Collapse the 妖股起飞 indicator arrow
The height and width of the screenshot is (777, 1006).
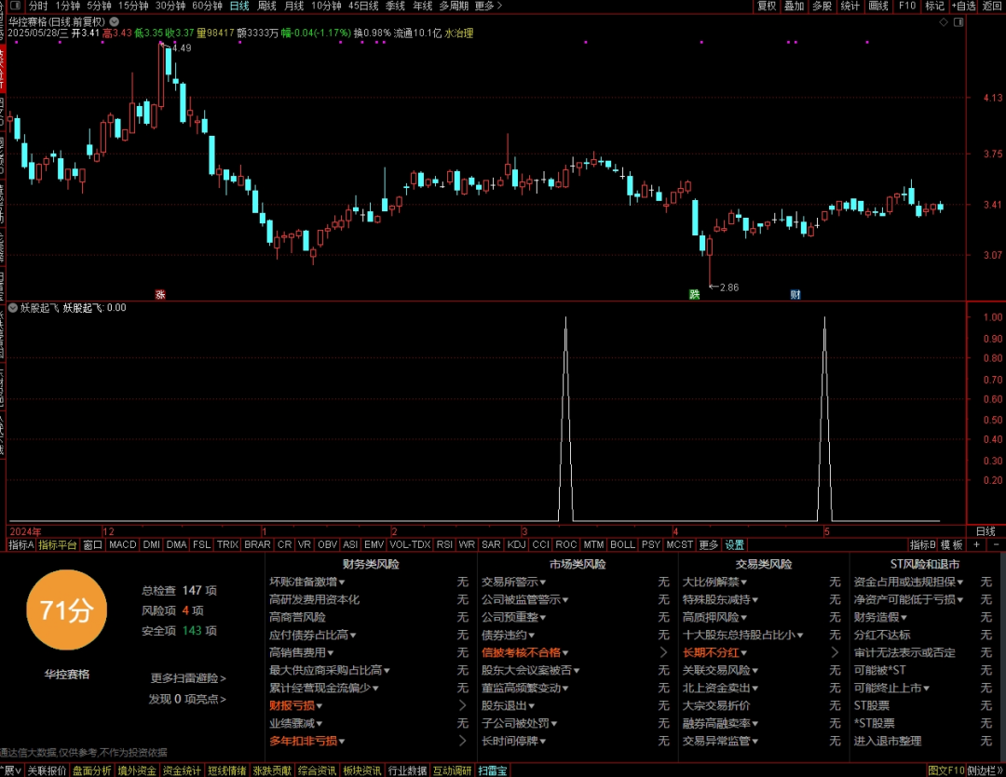(x=13, y=308)
